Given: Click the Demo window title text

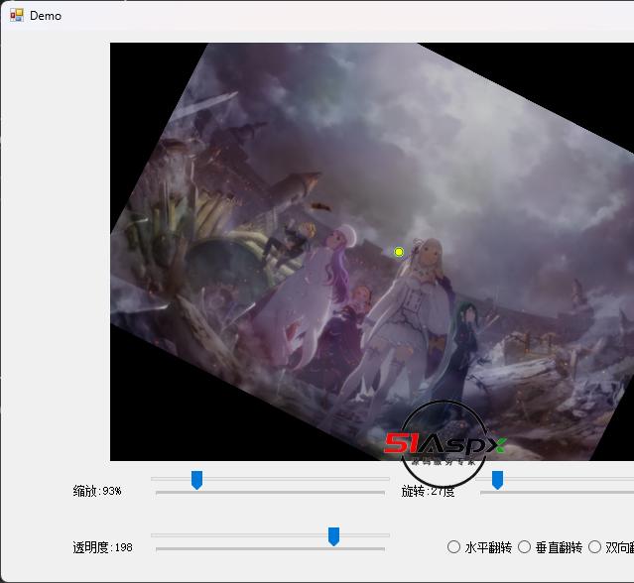Looking at the screenshot, I should (x=46, y=16).
